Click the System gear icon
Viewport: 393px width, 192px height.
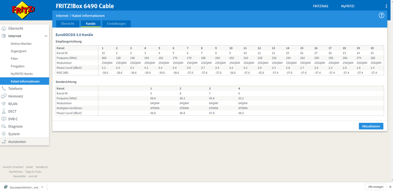pos(4,134)
